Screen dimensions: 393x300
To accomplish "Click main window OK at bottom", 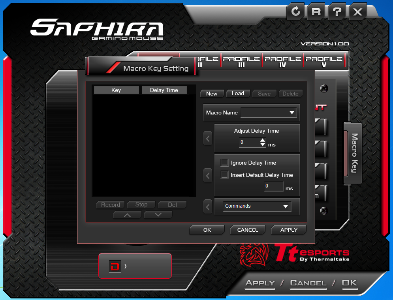I will pyautogui.click(x=350, y=283).
